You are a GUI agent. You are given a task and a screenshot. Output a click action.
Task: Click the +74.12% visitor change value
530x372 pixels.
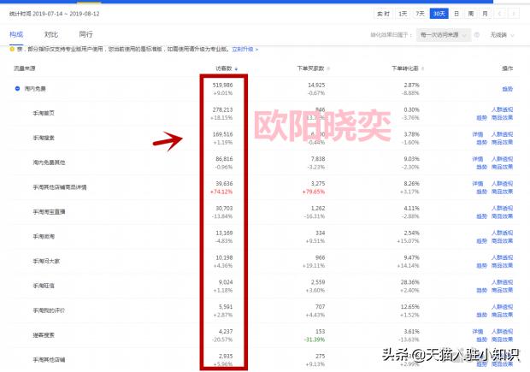click(x=221, y=192)
